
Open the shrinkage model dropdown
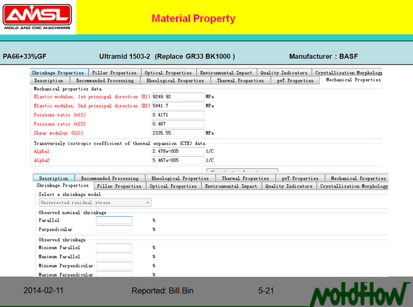tap(95, 202)
